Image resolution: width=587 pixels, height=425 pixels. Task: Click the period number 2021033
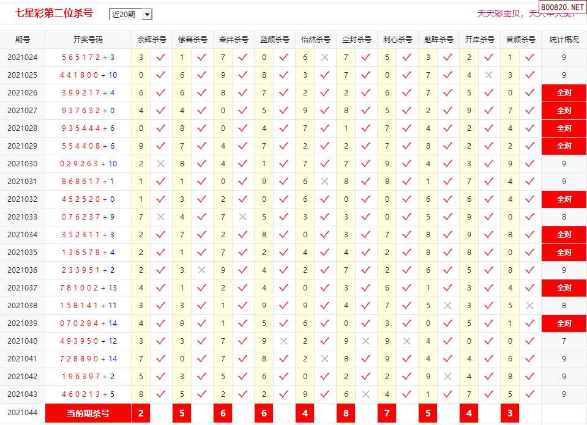pyautogui.click(x=23, y=217)
